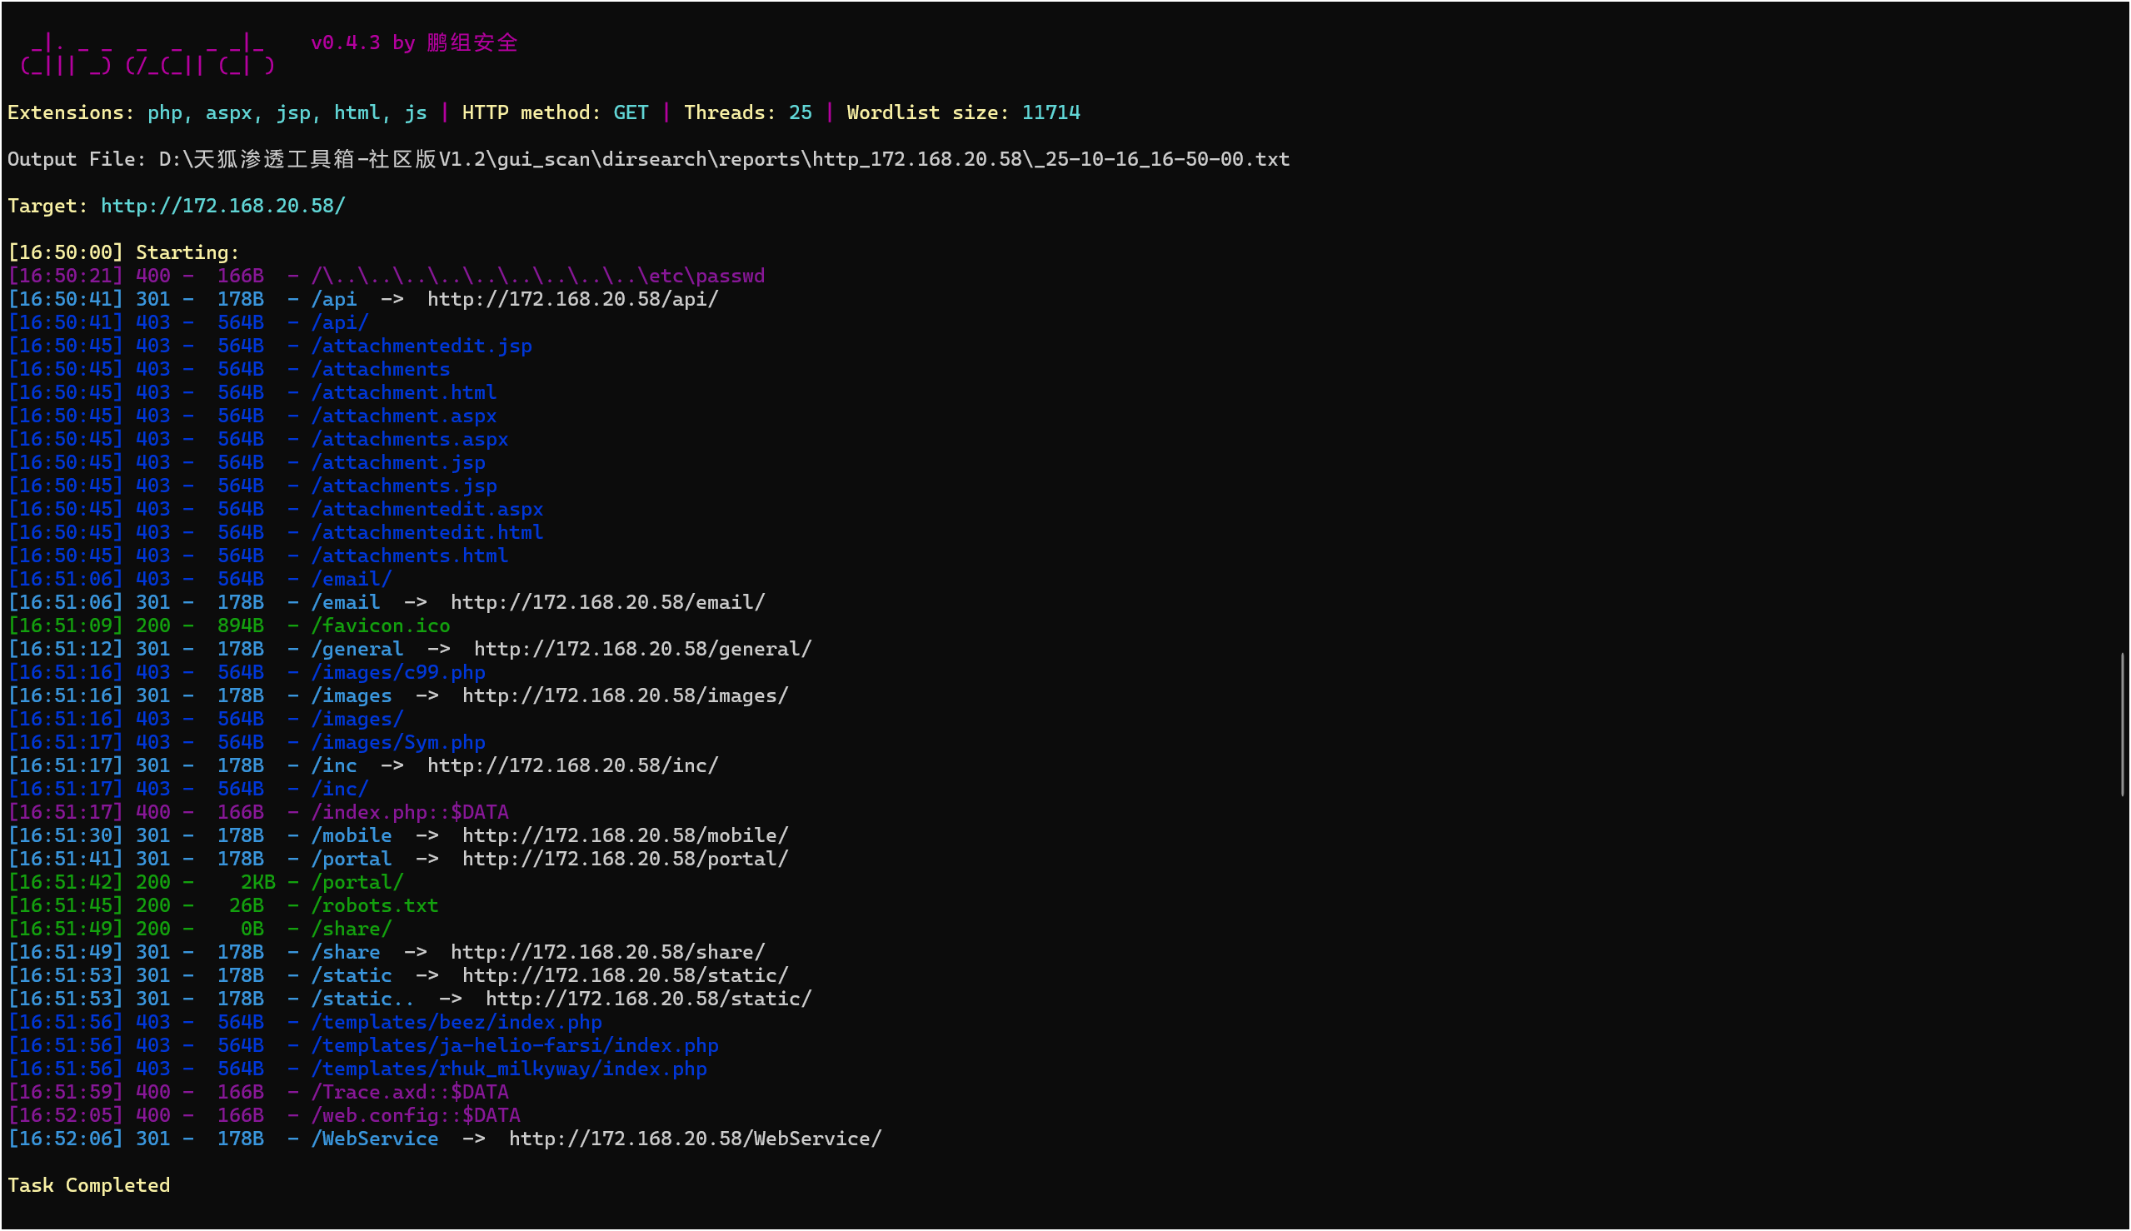Click the /general redirect URL

[641, 650]
